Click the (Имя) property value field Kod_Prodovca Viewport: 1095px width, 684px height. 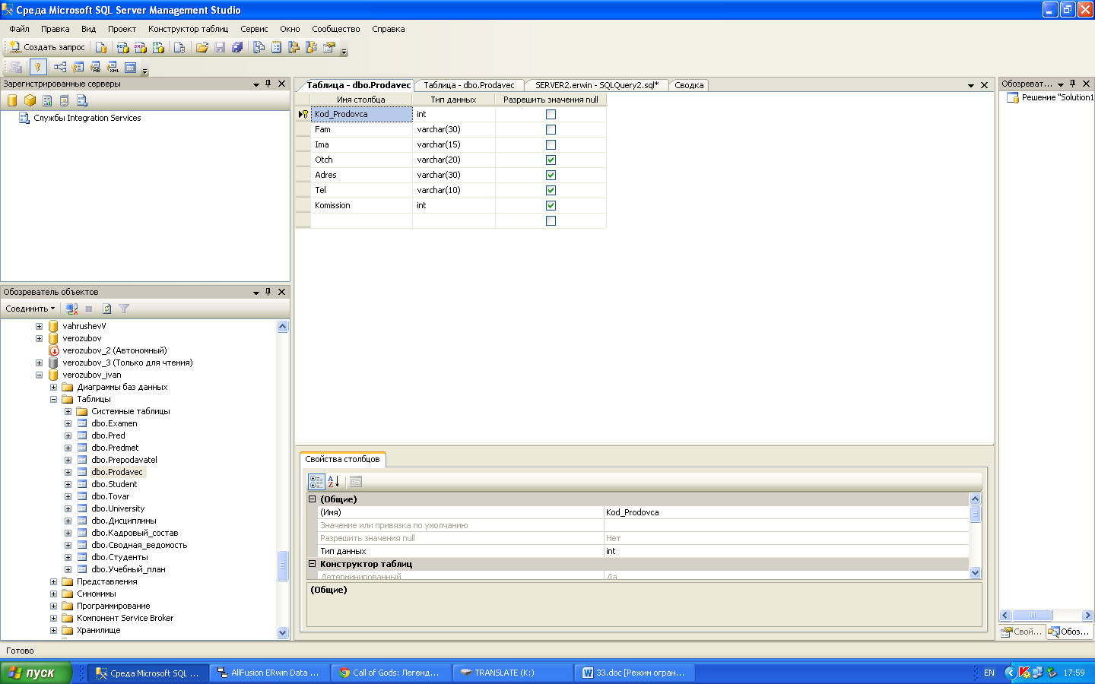click(x=786, y=512)
